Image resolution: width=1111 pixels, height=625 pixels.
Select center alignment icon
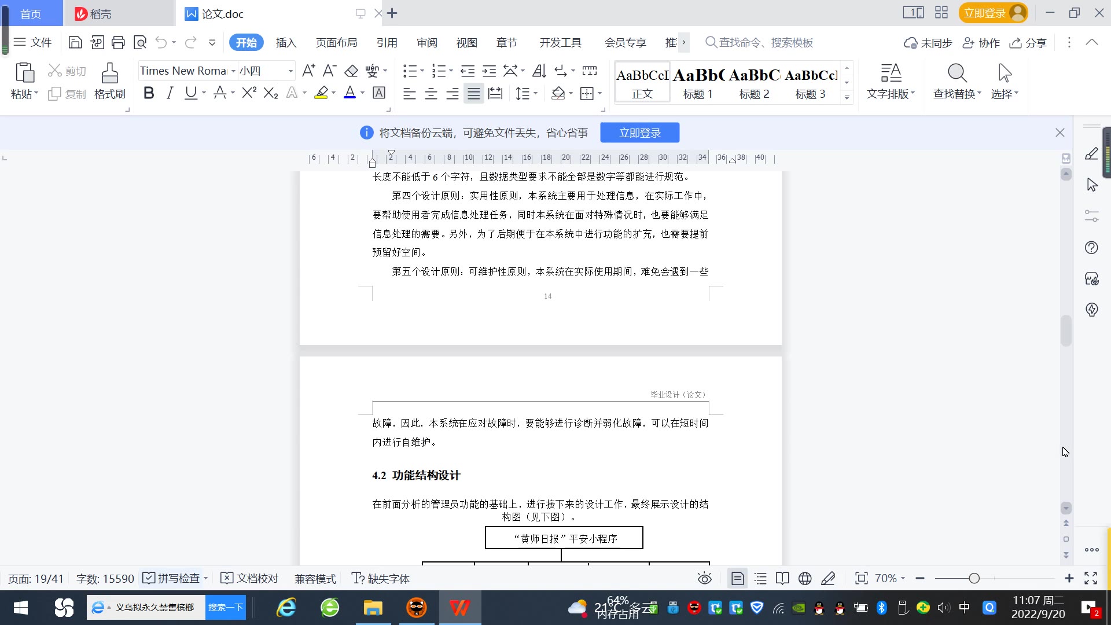(x=431, y=93)
